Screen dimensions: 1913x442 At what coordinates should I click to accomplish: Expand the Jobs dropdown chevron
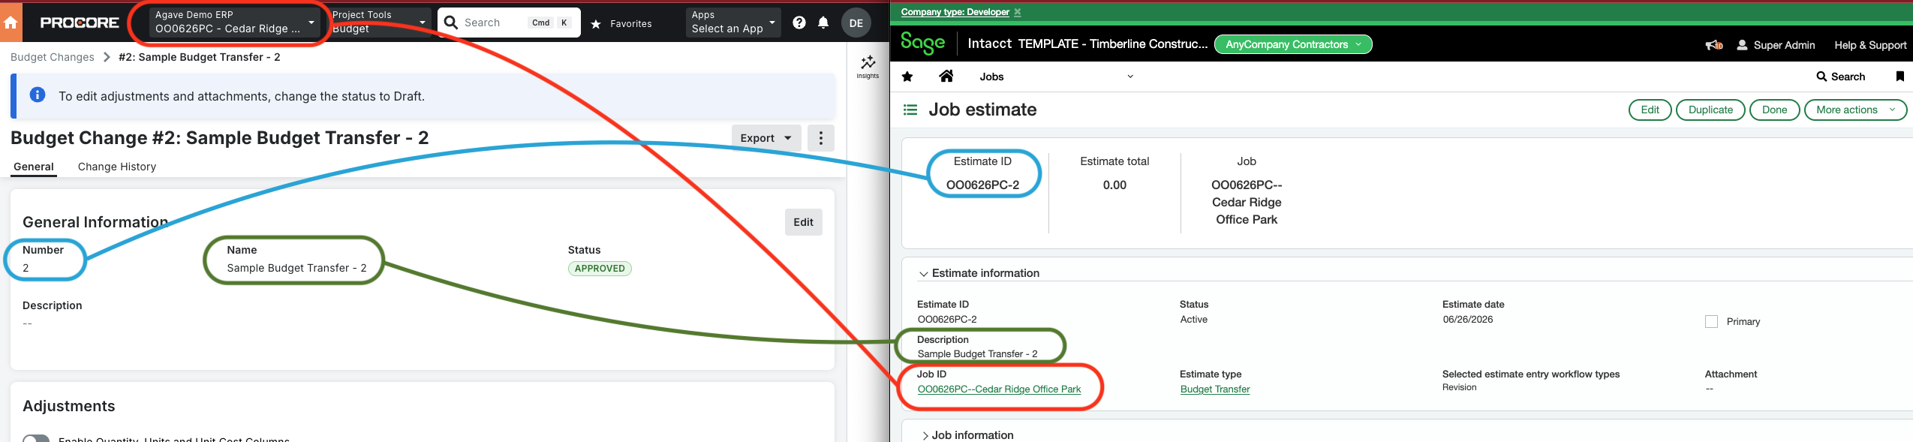tap(1130, 77)
